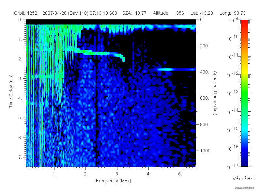Click the '4.' frequency axis tick label
The width and height of the screenshot is (261, 196).
[x=149, y=174]
